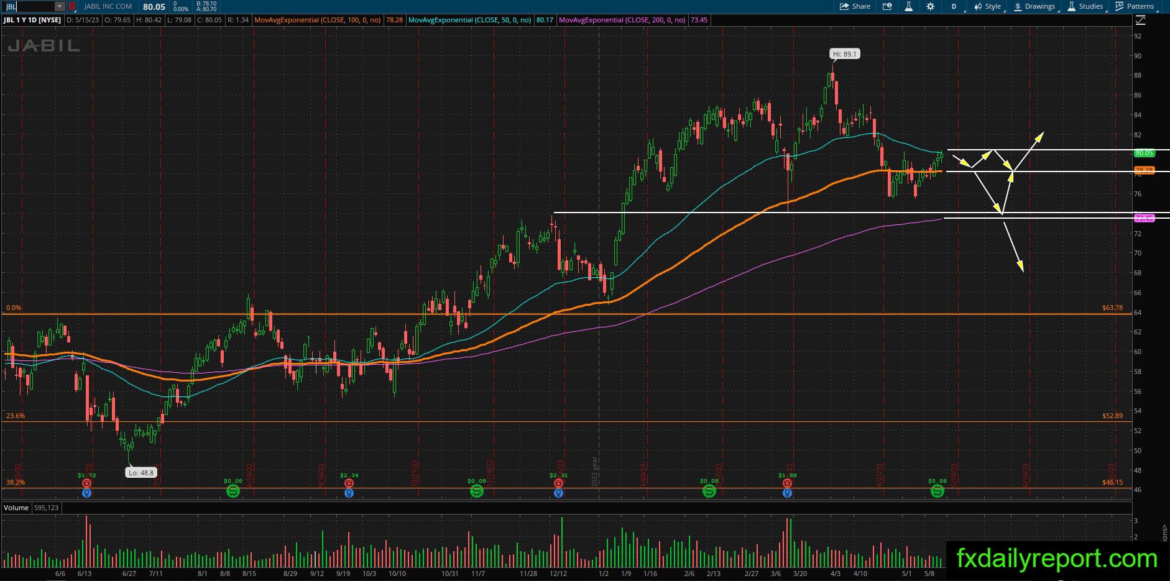Click the D: 5/15/23 date readout

pyautogui.click(x=82, y=20)
